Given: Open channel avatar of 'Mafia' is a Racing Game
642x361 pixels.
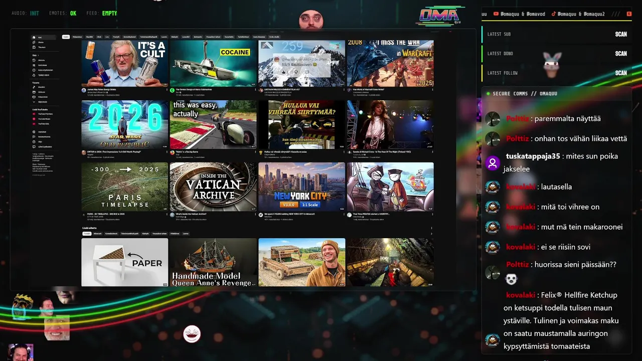Looking at the screenshot, I should point(172,152).
